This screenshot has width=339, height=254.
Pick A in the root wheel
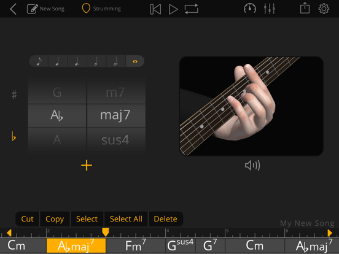[x=57, y=139]
